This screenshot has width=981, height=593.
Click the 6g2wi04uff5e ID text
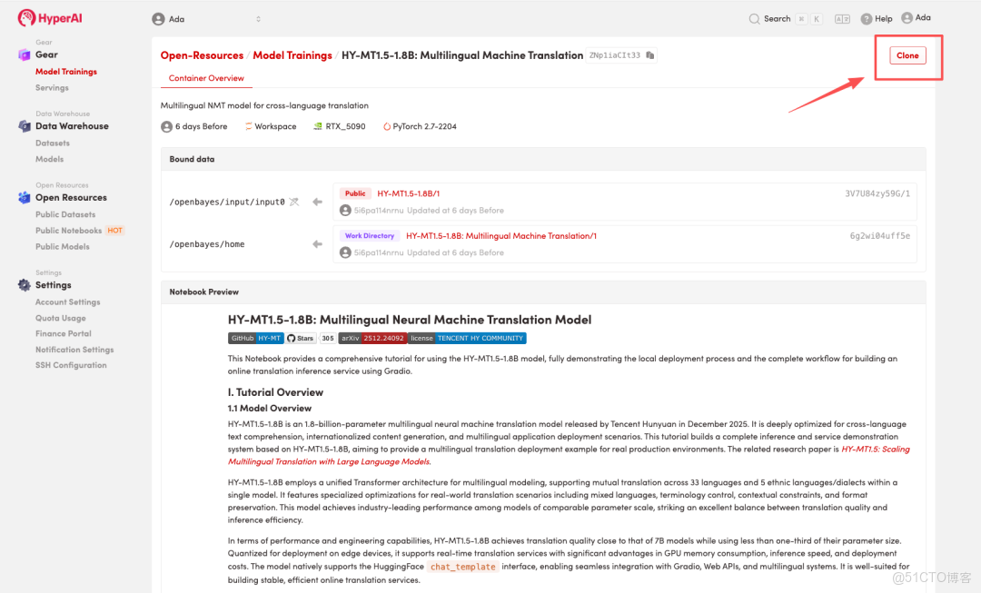point(879,236)
